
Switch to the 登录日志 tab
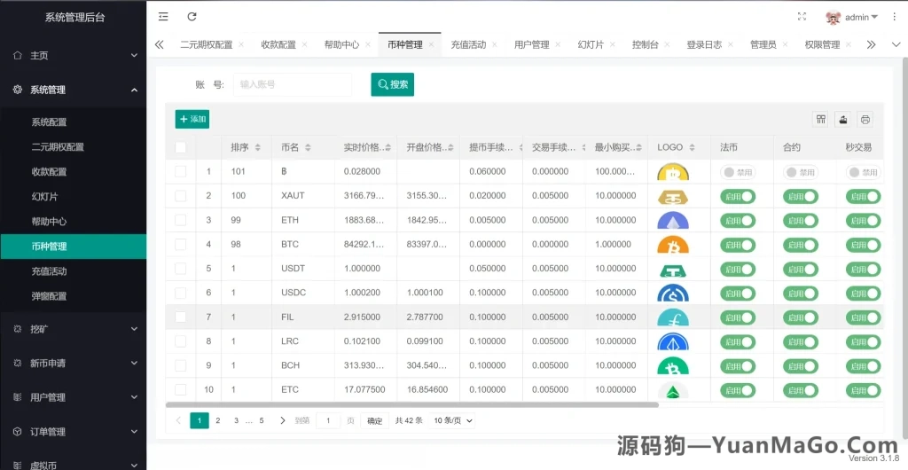coord(704,44)
